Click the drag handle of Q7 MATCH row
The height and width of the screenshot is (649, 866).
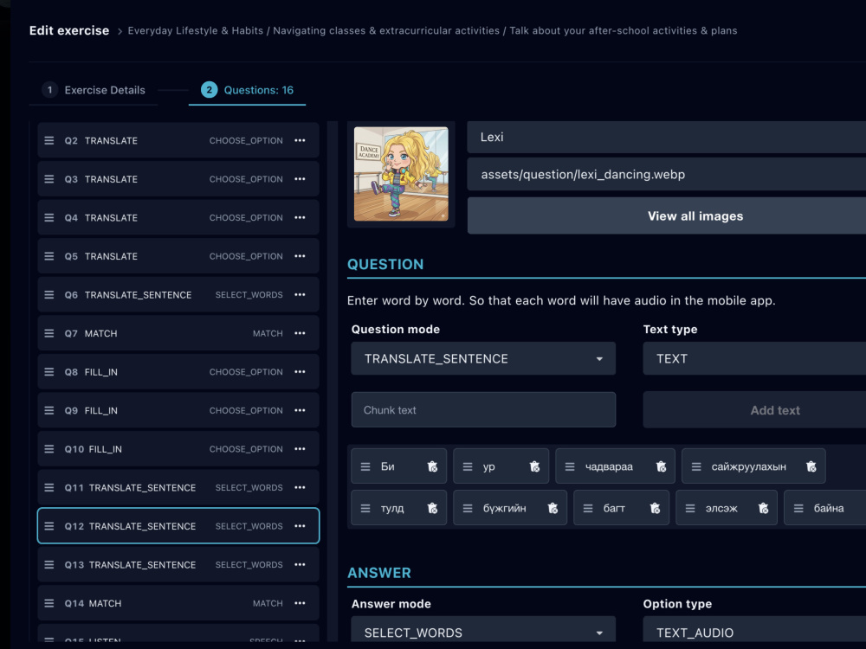pyautogui.click(x=49, y=333)
